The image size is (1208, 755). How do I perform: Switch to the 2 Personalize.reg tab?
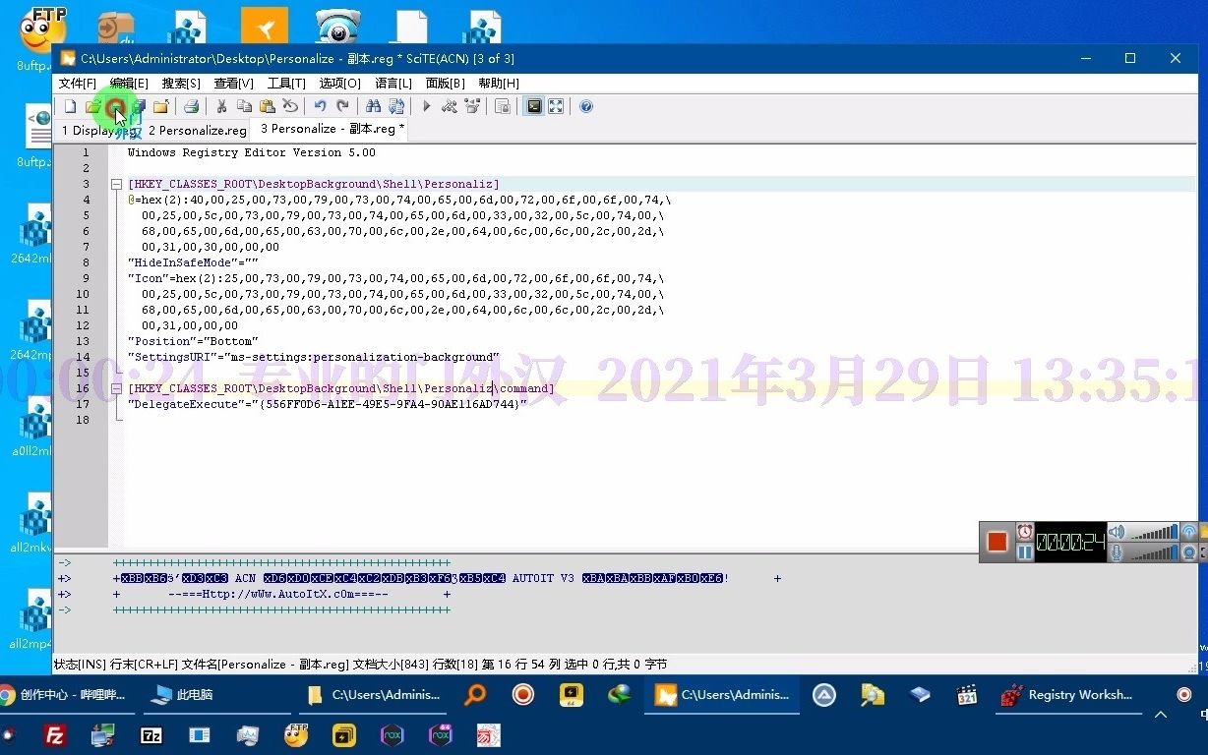(197, 129)
